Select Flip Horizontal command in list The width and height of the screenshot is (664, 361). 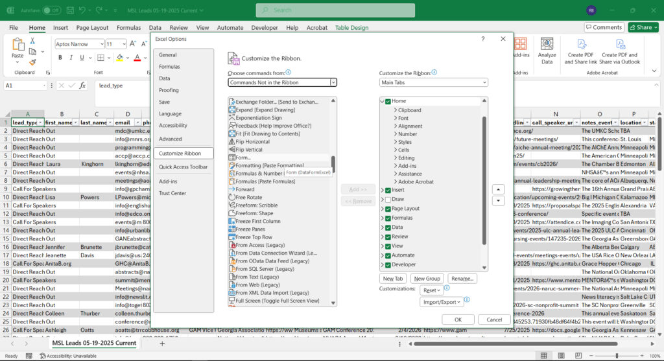[252, 141]
